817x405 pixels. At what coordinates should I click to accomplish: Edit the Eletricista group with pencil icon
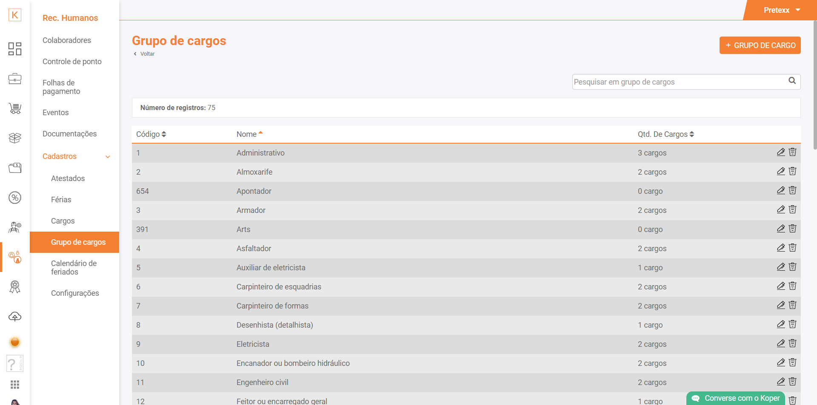click(780, 343)
